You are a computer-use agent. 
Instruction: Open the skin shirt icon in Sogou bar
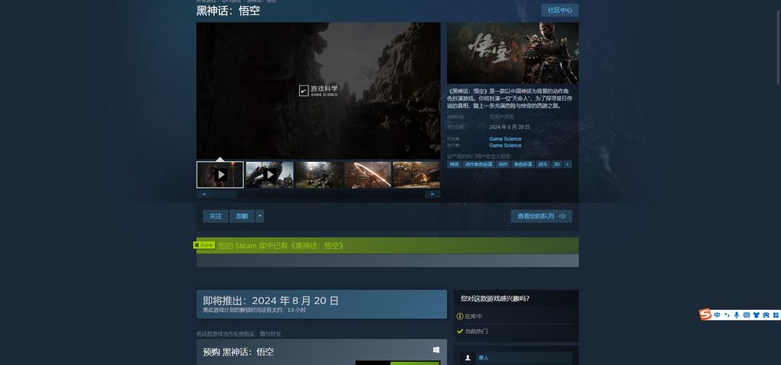[756, 315]
